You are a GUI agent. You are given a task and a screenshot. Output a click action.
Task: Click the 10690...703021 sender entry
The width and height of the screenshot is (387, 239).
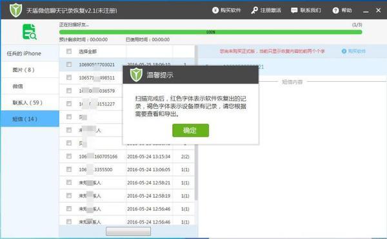[x=97, y=64]
